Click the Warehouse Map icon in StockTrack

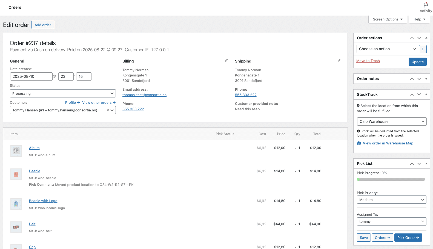click(x=359, y=143)
